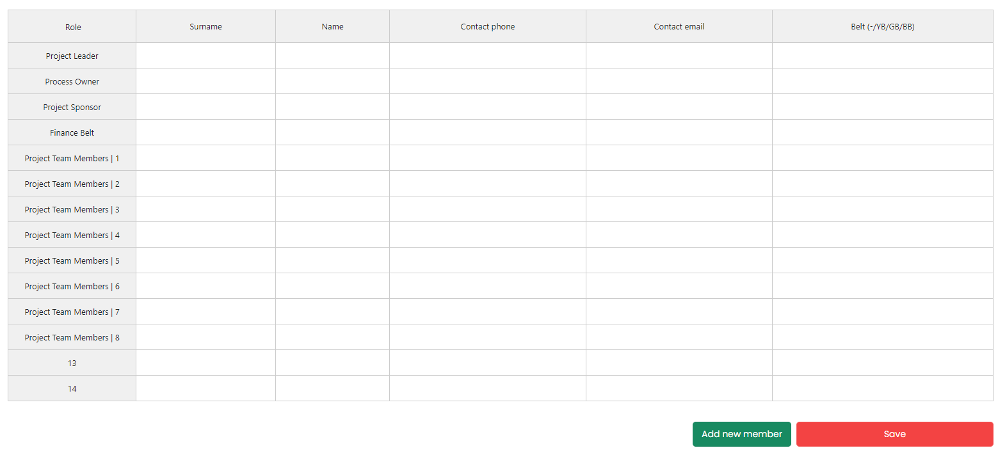The width and height of the screenshot is (998, 455).
Task: Select the Name cell for Project Leader
Action: (x=332, y=56)
